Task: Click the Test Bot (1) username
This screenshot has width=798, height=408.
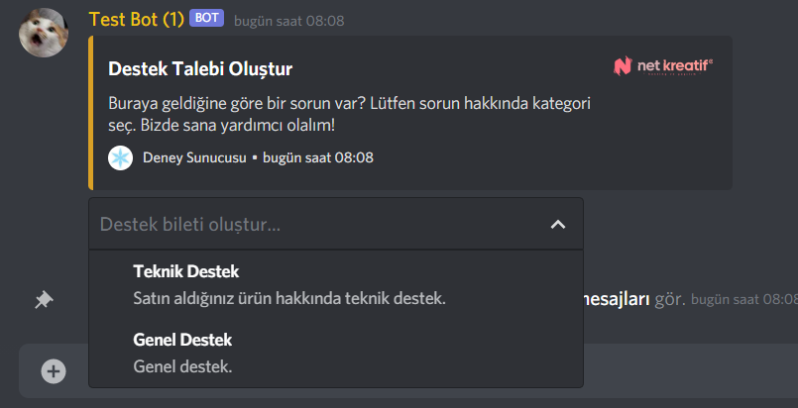Action: (x=137, y=19)
